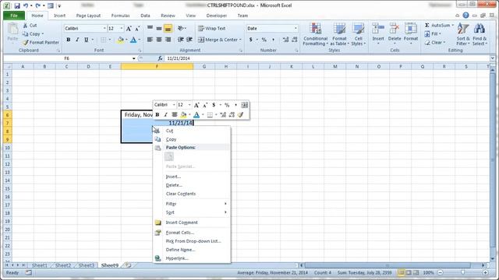This screenshot has height=280, width=499.
Task: Open the Merge & Center dropdown arrow
Action: pos(240,40)
